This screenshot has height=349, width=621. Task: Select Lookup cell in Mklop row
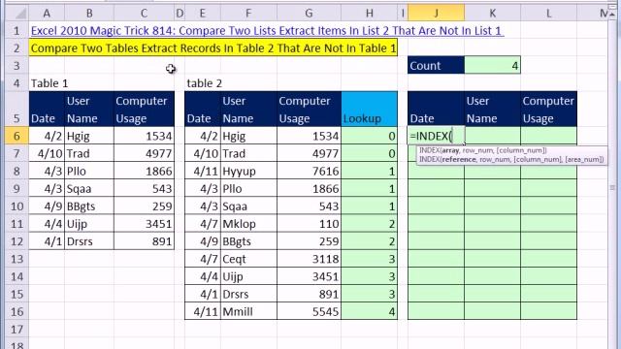pos(370,224)
